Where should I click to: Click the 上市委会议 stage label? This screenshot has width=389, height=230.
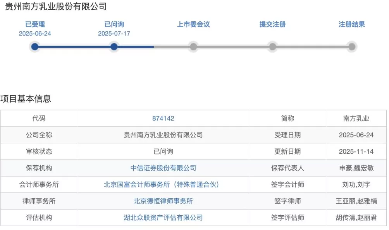tap(193, 24)
